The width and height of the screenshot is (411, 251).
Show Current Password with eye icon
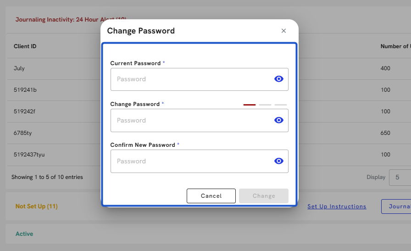[279, 79]
